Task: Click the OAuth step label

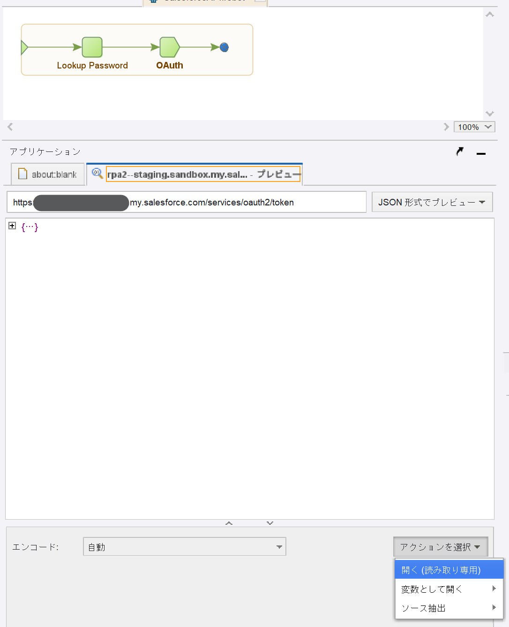Action: click(170, 66)
